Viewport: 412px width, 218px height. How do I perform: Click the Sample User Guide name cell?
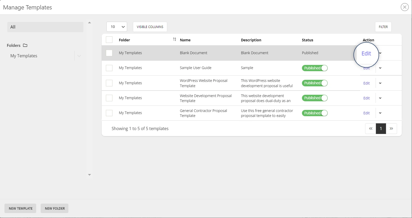(x=196, y=68)
